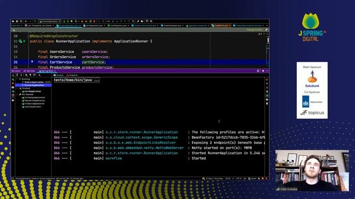Click the Services panel settings gear icon
This screenshot has width=355, height=199.
click(263, 71)
